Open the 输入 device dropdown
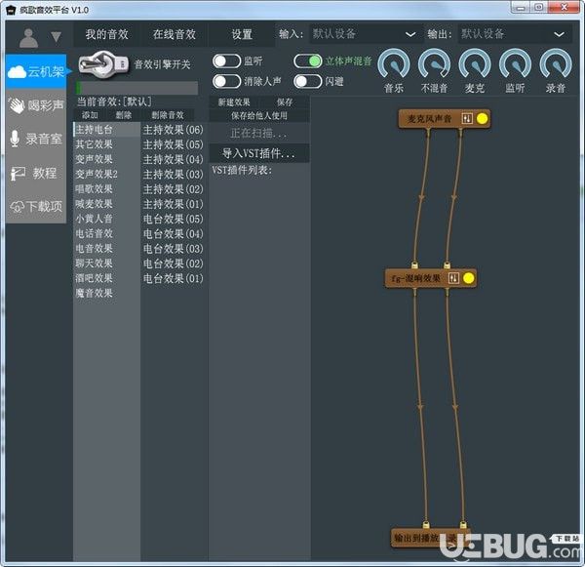Viewport: 585px width, 567px height. (366, 34)
